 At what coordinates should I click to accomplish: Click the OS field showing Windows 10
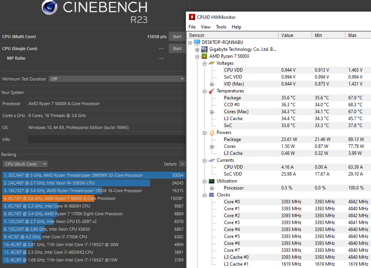(x=106, y=127)
